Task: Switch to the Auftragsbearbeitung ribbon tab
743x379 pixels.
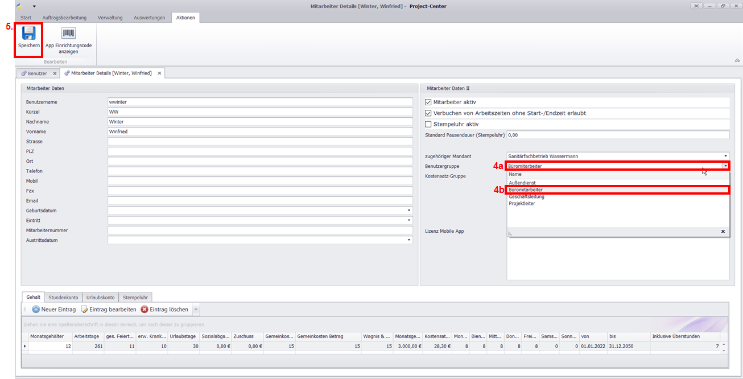Action: tap(64, 18)
